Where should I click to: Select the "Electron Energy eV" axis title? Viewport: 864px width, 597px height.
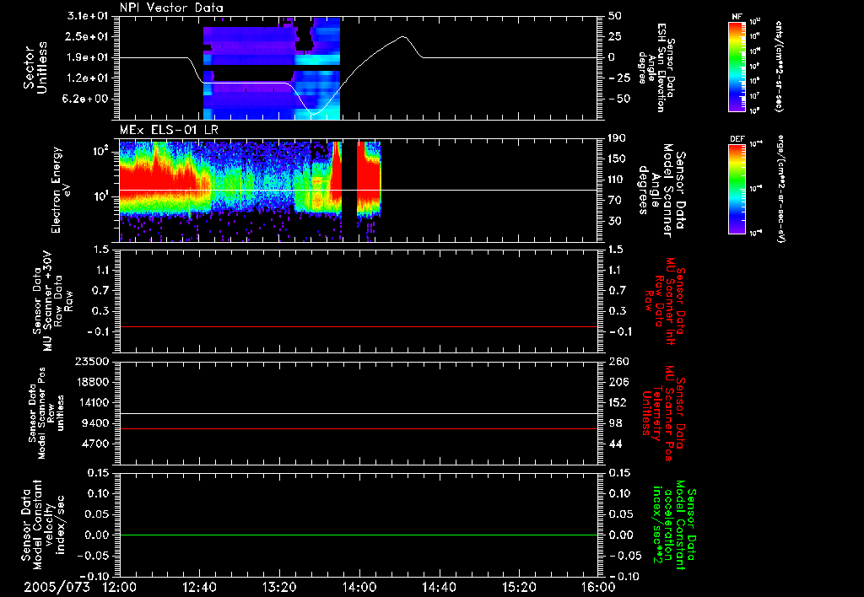tap(61, 190)
